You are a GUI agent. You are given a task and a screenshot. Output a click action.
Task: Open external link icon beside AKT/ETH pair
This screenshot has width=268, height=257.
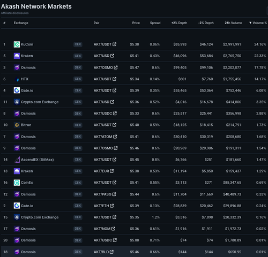112,206
